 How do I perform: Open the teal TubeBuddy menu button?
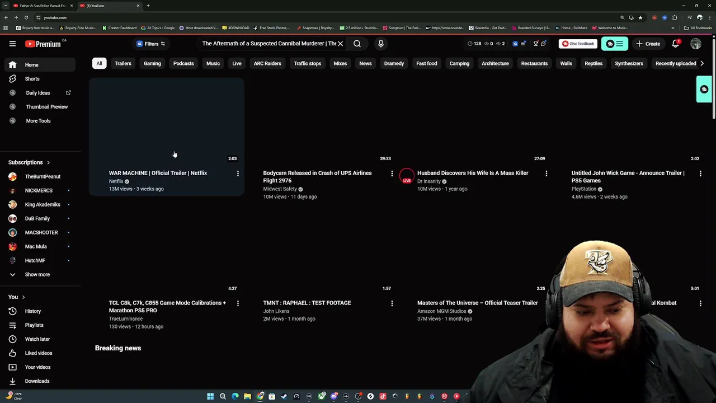point(615,44)
